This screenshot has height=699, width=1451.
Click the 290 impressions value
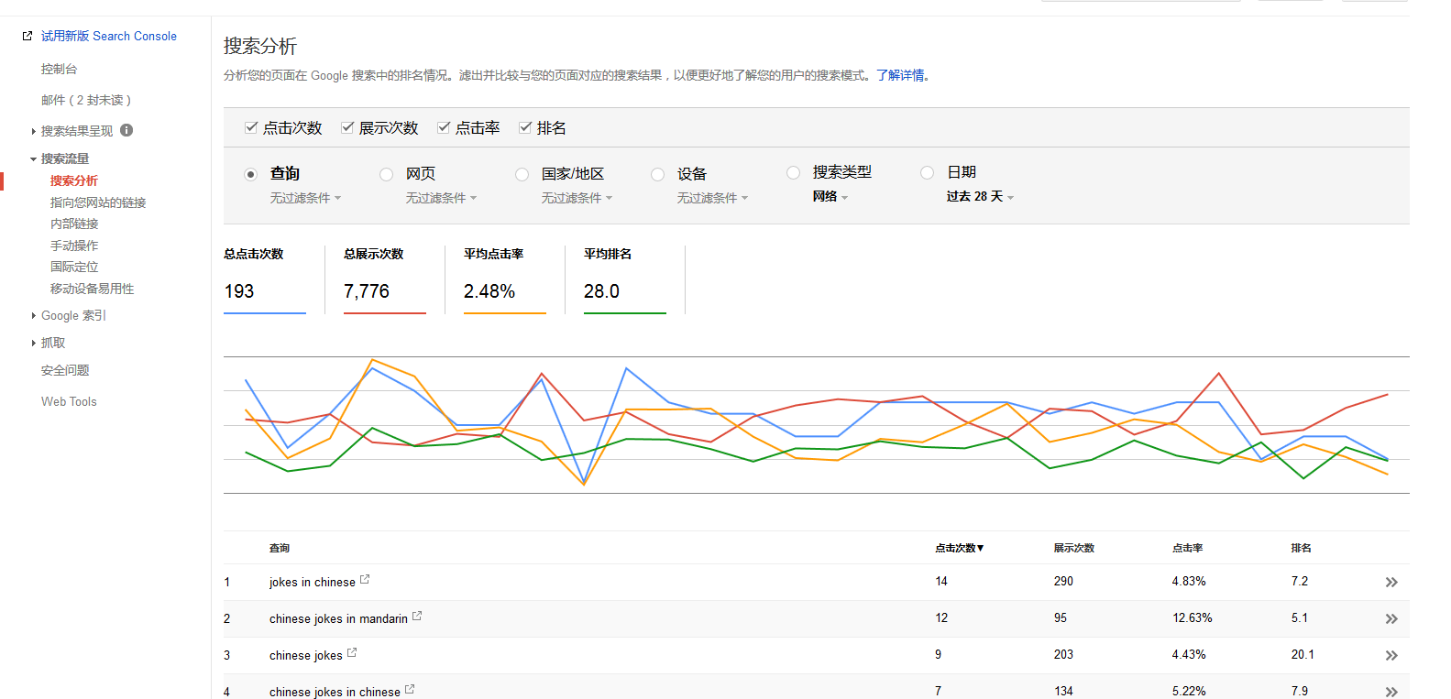(1063, 582)
